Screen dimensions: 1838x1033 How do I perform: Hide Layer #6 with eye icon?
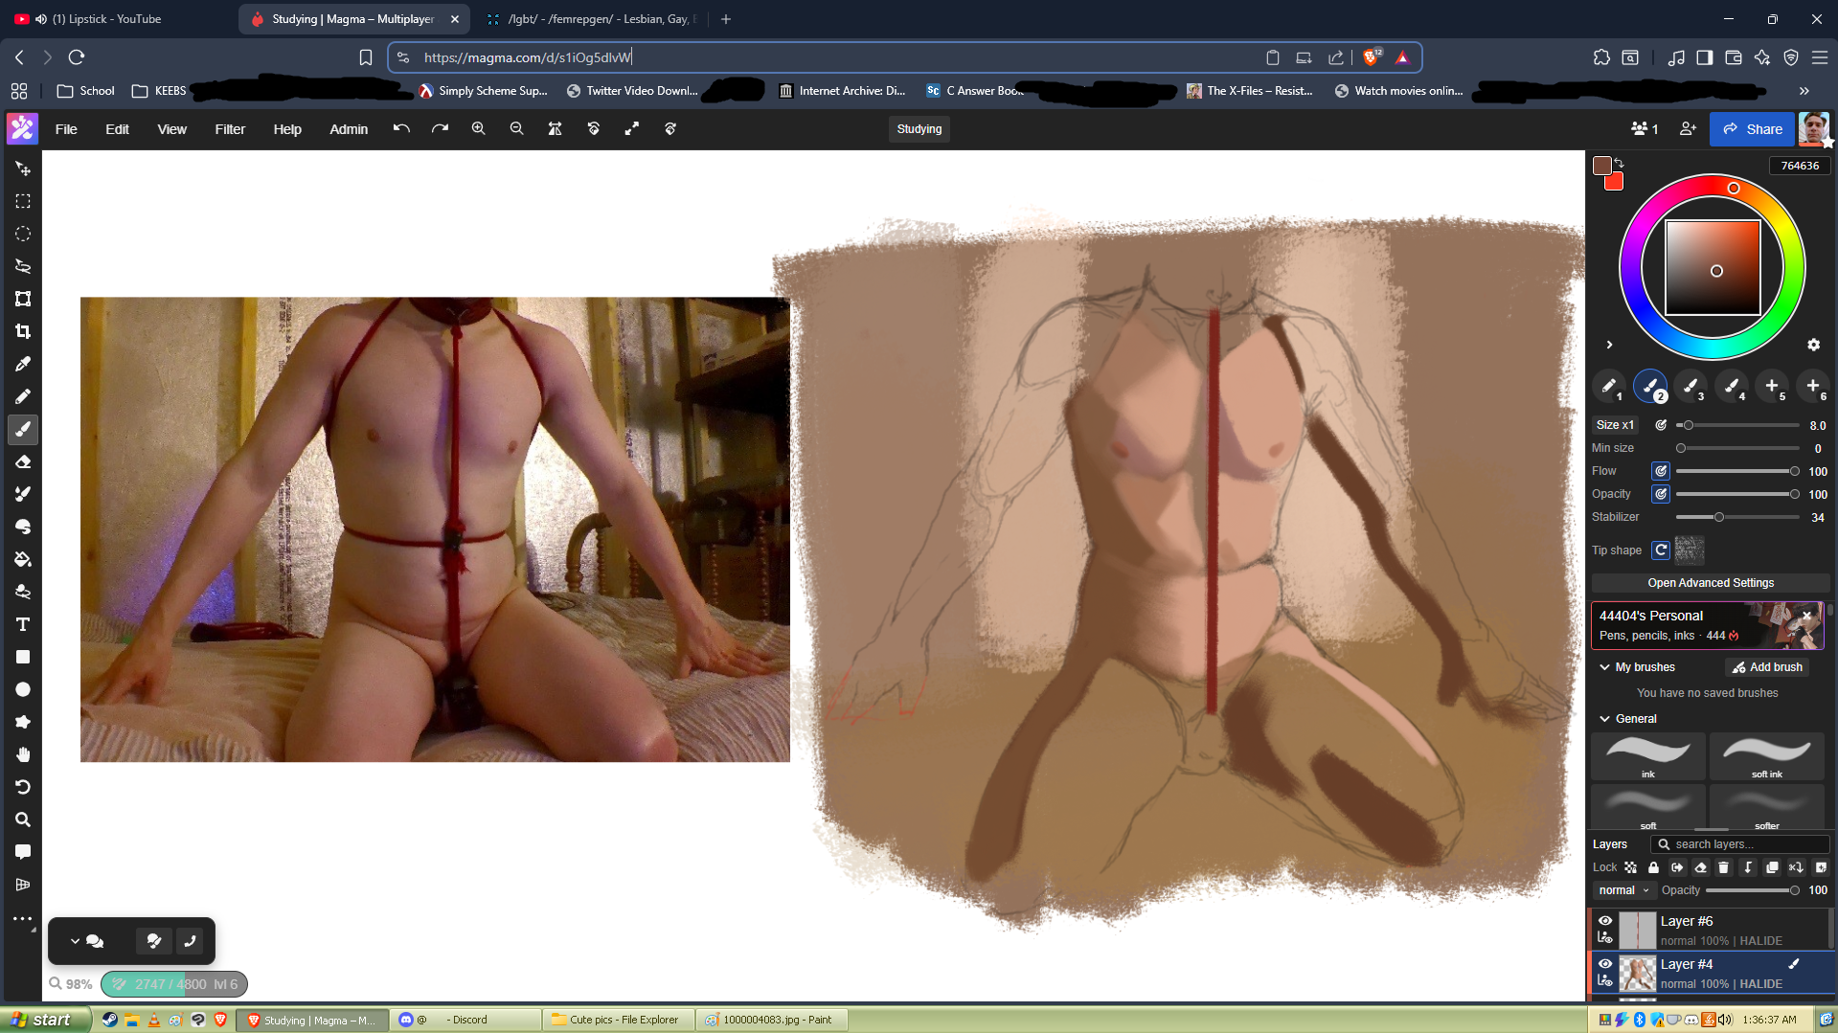click(x=1605, y=920)
